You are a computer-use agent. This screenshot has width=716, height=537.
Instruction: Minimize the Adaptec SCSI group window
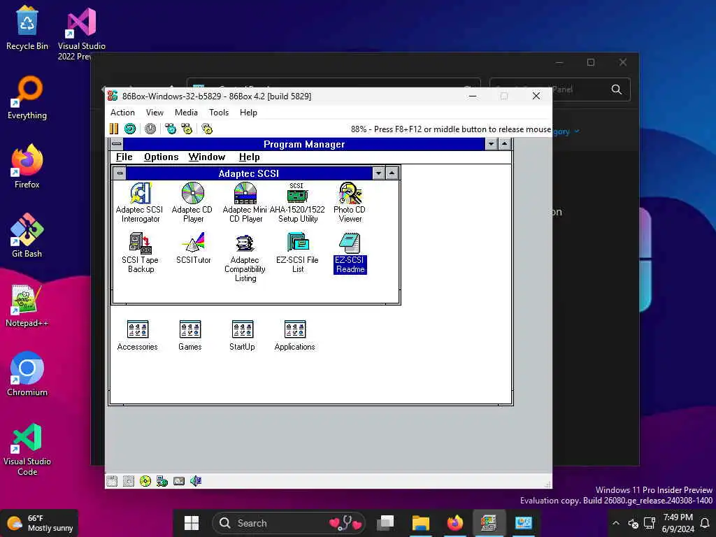(x=378, y=173)
